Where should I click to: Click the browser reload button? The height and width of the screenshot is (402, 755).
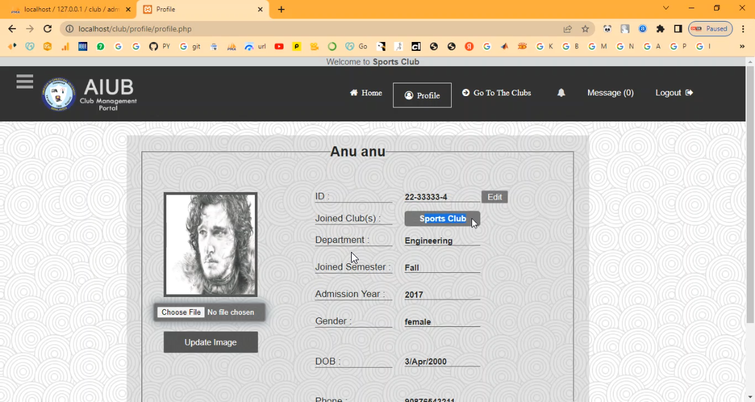pyautogui.click(x=47, y=29)
